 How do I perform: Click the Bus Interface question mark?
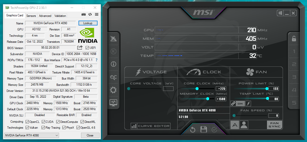coord(97,60)
